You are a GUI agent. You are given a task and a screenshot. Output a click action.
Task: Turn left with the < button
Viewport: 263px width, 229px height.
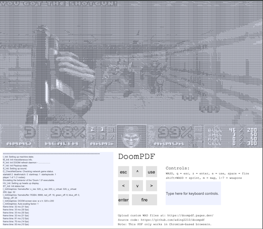click(123, 185)
